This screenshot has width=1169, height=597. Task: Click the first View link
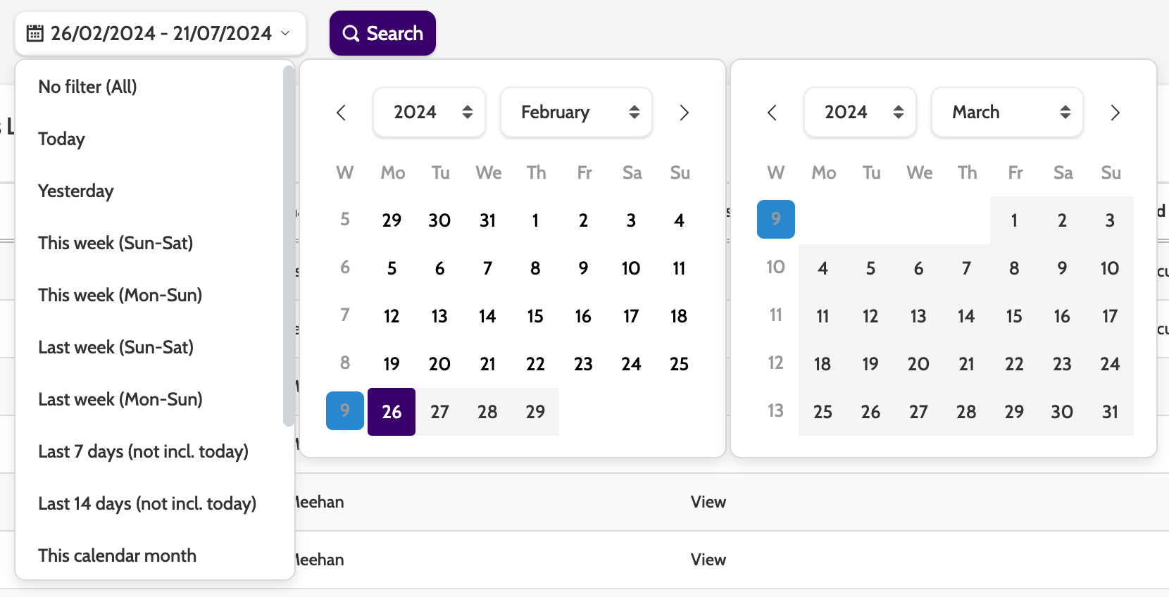[x=708, y=502]
